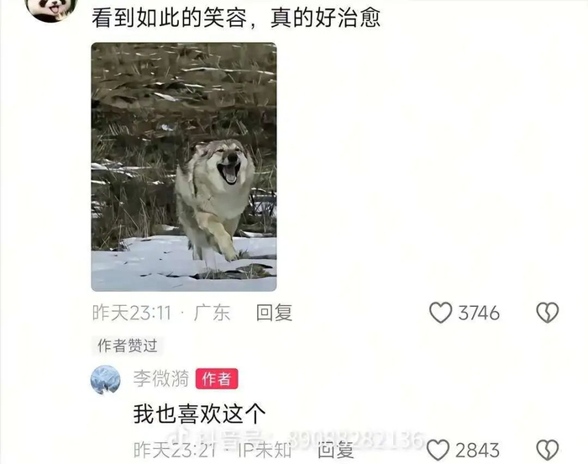Select the comment text 看到如此的笑容，真的好治愈

[236, 18]
